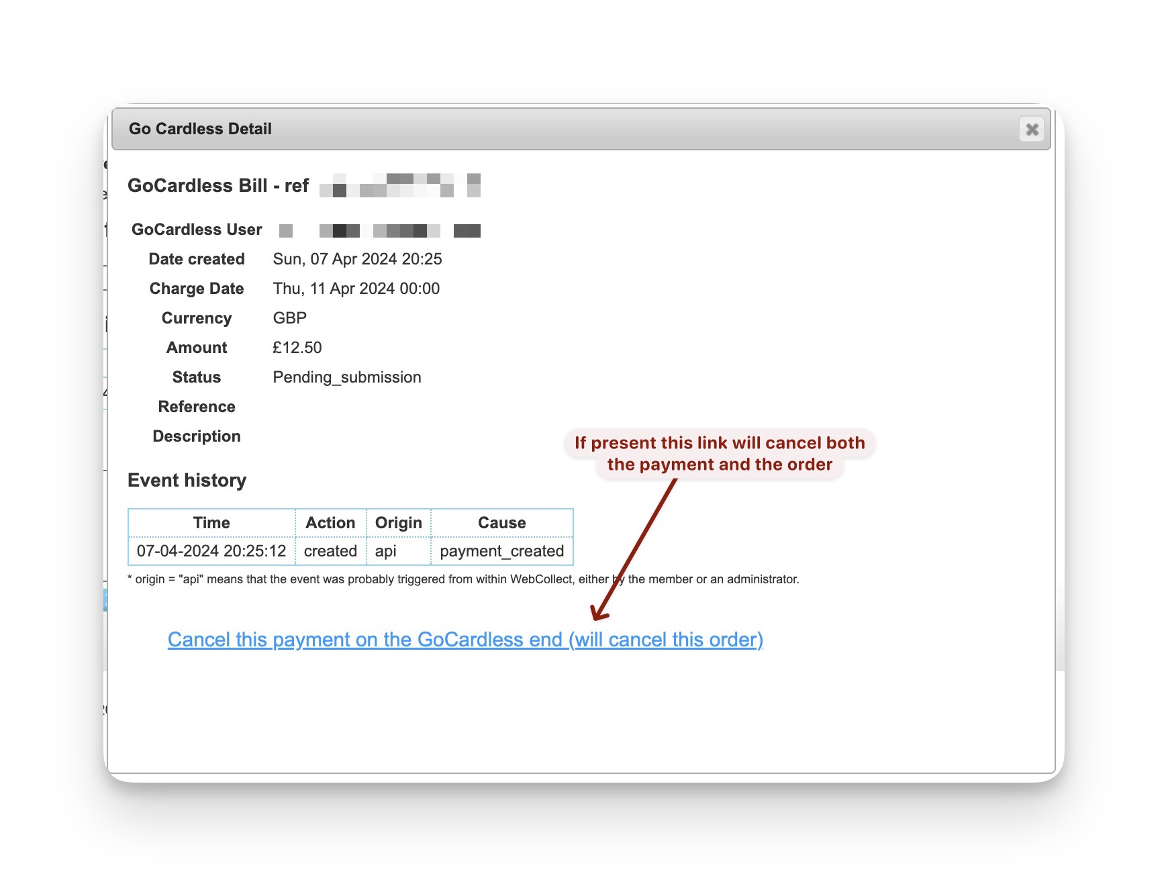Viewport: 1168px width, 886px height.
Task: Select the Date created value
Action: click(357, 259)
